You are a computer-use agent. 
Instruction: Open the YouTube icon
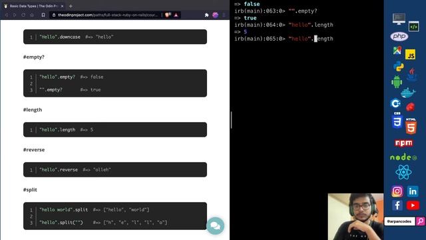coord(413,205)
